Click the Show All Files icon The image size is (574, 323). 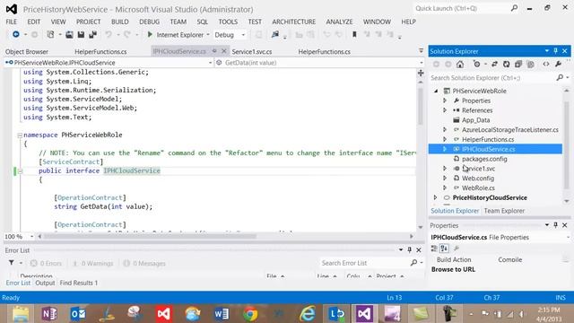pos(530,64)
